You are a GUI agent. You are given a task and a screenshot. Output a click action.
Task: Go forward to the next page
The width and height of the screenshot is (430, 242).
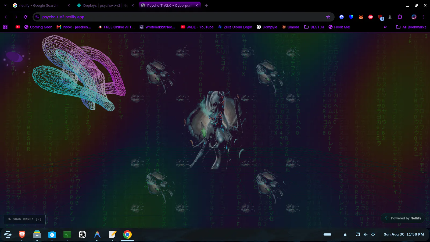click(x=16, y=17)
